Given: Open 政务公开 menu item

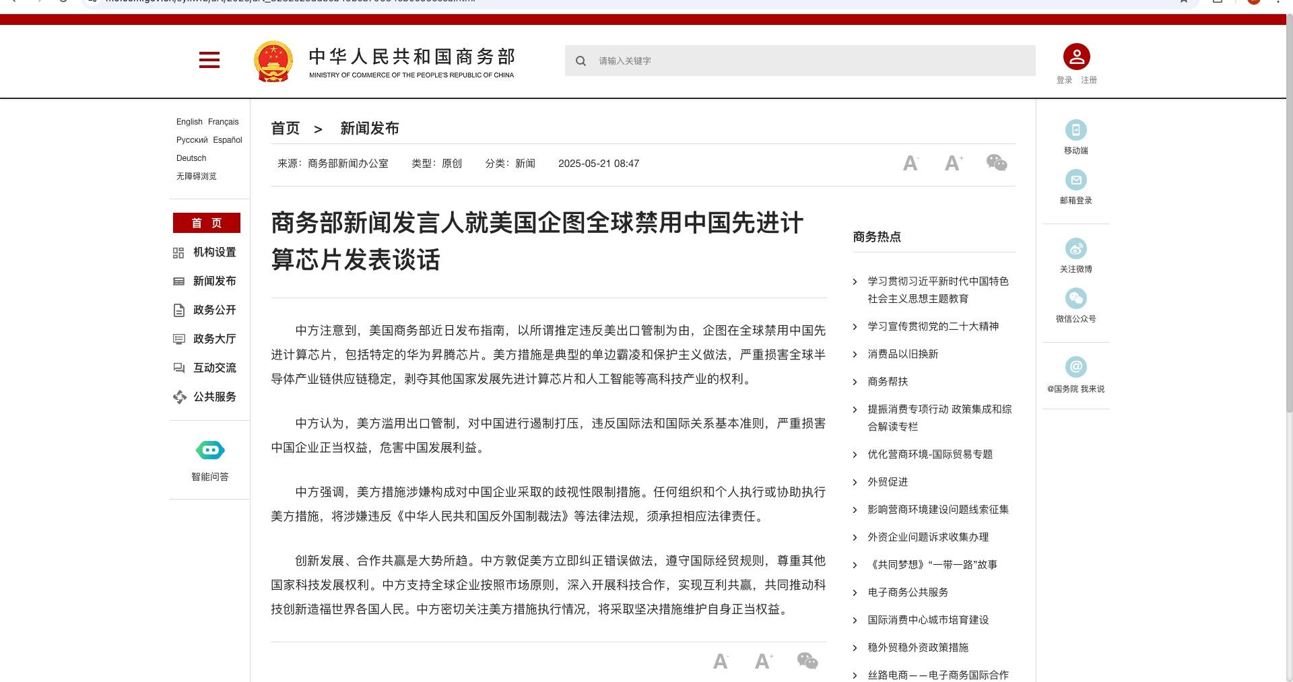Looking at the screenshot, I should (215, 310).
